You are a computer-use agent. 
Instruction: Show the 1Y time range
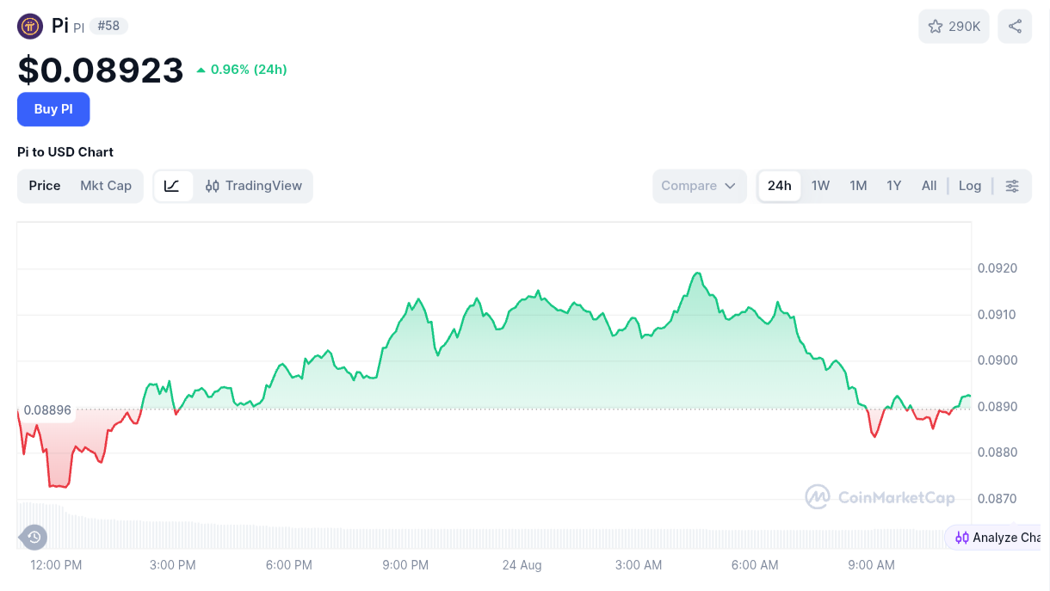coord(894,186)
